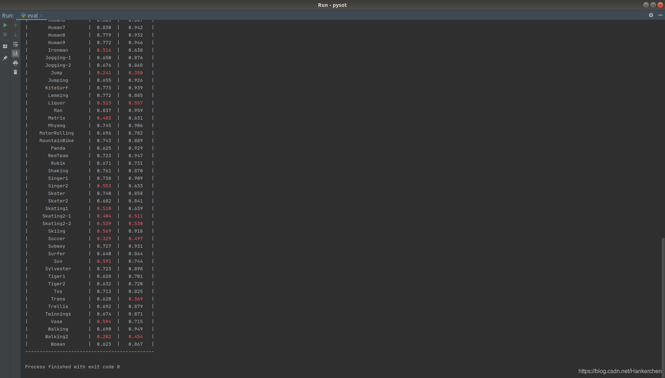
Task: Click the 'Walking2' row name
Action: click(x=57, y=337)
